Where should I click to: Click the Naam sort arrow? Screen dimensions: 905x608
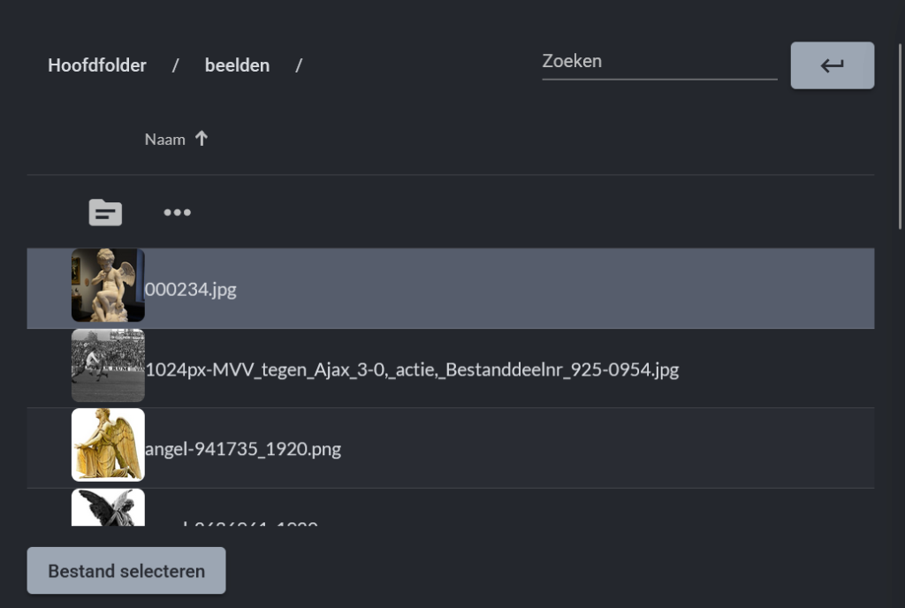point(202,139)
